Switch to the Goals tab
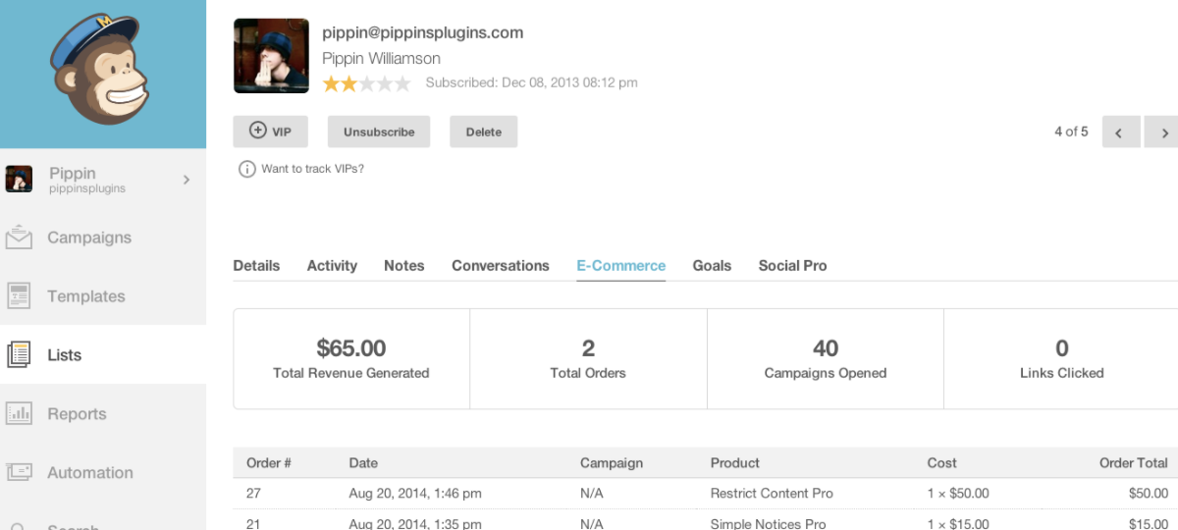The height and width of the screenshot is (530, 1178). pos(712,266)
